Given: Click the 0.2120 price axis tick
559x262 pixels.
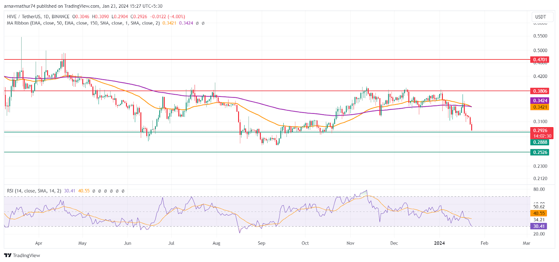Looking at the screenshot, I should point(540,179).
